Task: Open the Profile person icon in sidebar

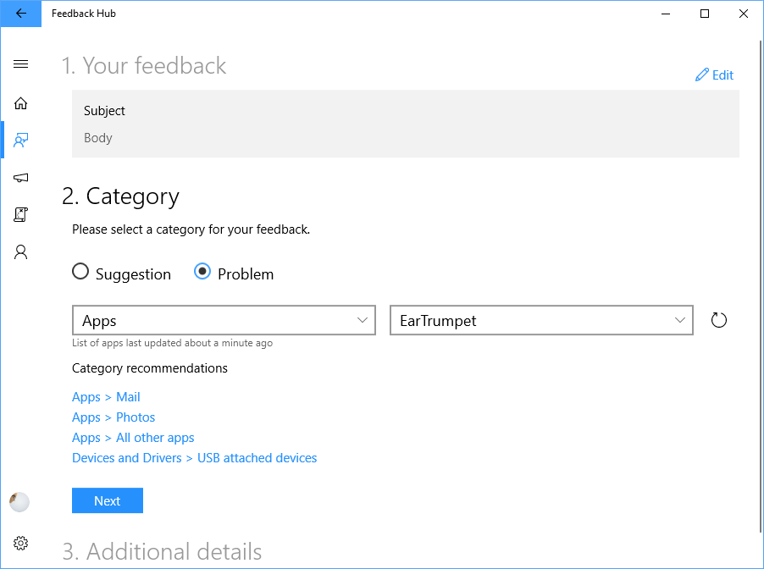Action: click(20, 251)
